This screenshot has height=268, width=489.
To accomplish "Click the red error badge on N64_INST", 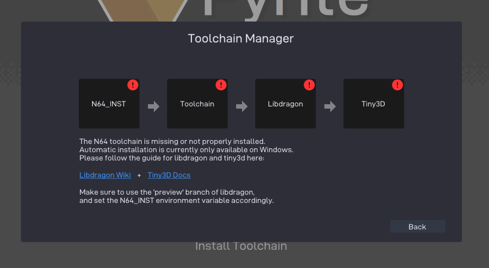I will point(133,85).
